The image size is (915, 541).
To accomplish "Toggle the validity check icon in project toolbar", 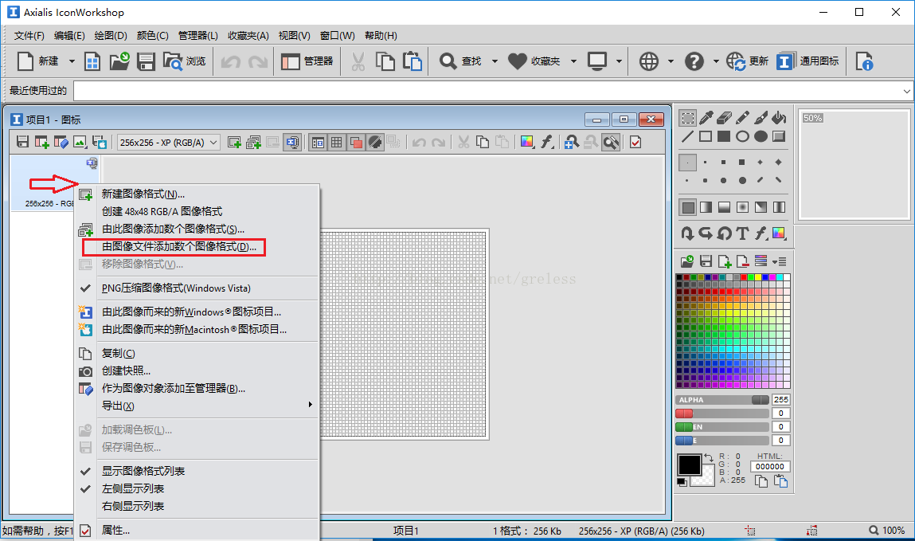I will 635,142.
